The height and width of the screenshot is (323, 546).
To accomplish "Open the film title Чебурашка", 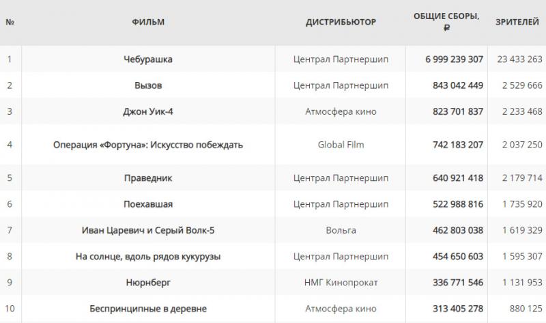I will [x=148, y=59].
